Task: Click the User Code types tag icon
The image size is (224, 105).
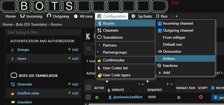Action: tap(100, 75)
